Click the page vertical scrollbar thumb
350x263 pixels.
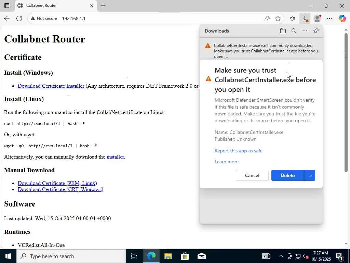(346, 102)
